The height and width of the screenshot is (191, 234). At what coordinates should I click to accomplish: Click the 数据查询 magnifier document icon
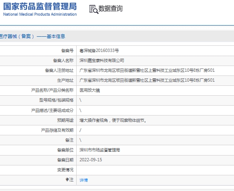pyautogui.click(x=94, y=9)
